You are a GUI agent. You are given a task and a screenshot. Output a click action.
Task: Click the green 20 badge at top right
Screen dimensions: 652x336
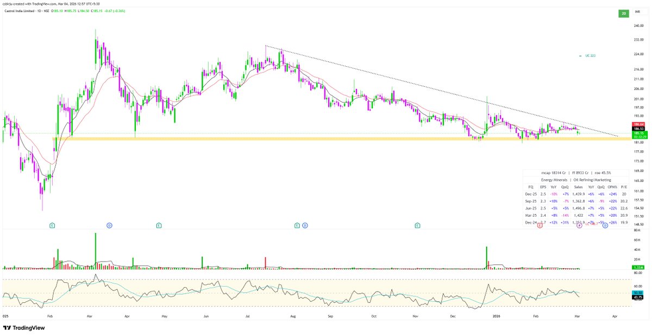(x=624, y=13)
